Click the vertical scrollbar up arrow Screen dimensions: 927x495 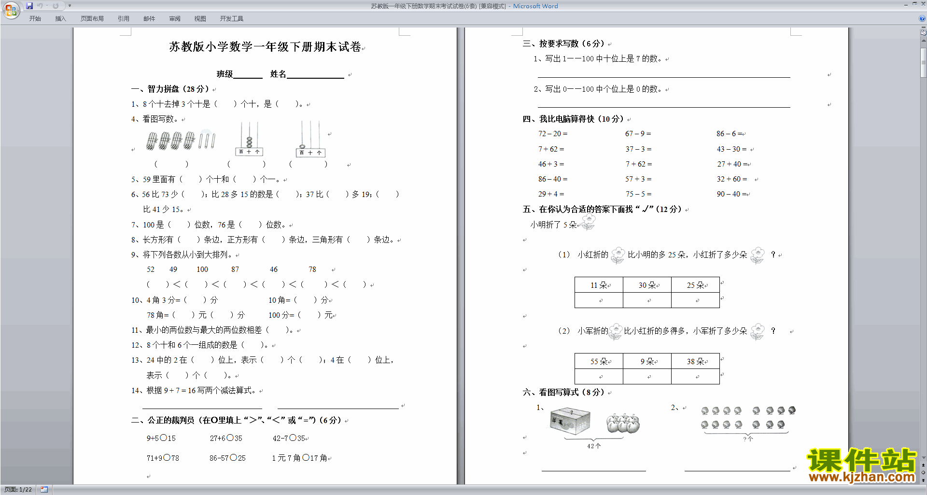click(x=924, y=40)
